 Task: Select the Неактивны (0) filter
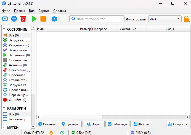(x=17, y=70)
